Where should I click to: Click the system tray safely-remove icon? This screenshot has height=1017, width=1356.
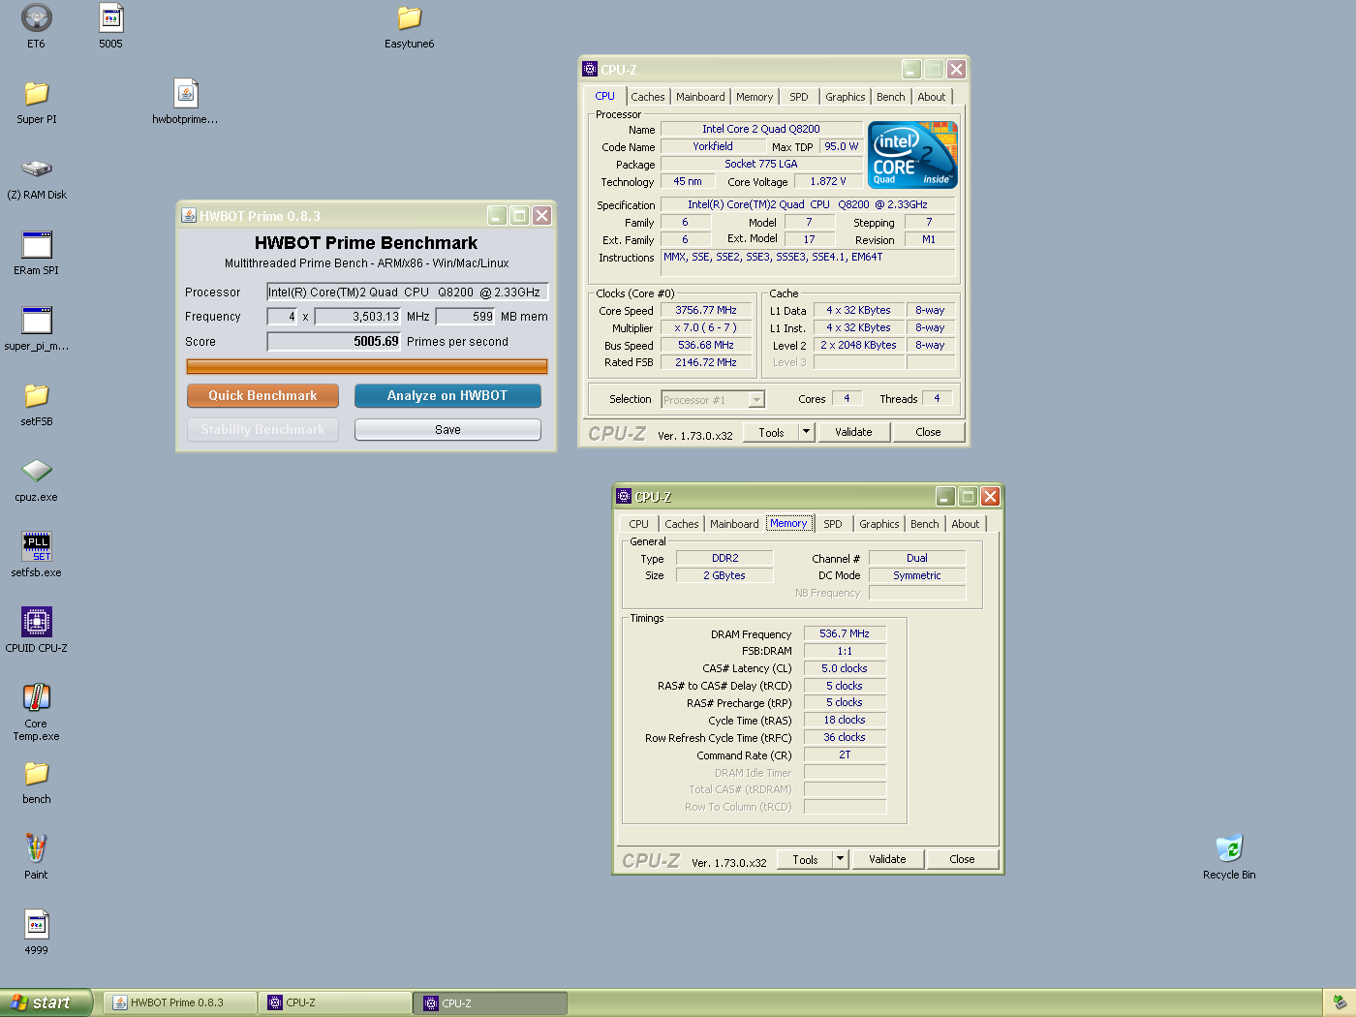(1340, 1002)
